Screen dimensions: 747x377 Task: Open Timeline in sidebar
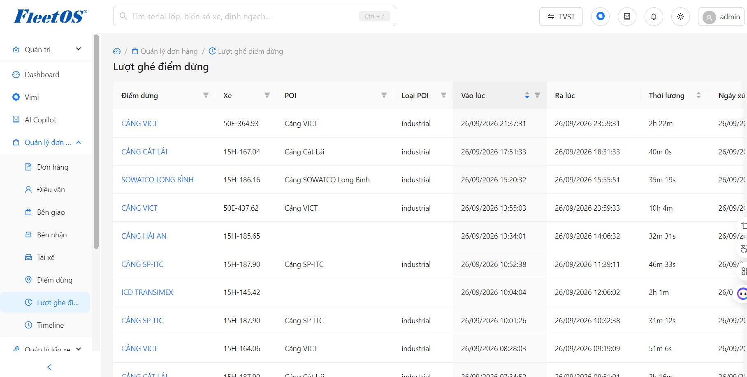[x=50, y=325]
